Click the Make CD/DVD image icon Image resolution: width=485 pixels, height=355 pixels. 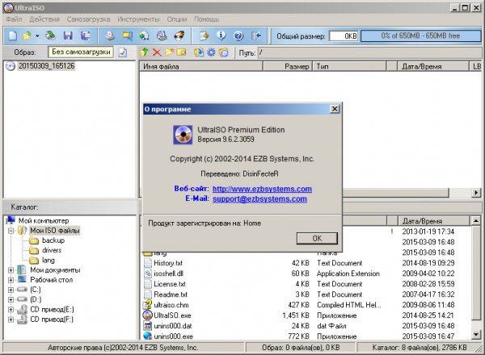[x=110, y=35]
